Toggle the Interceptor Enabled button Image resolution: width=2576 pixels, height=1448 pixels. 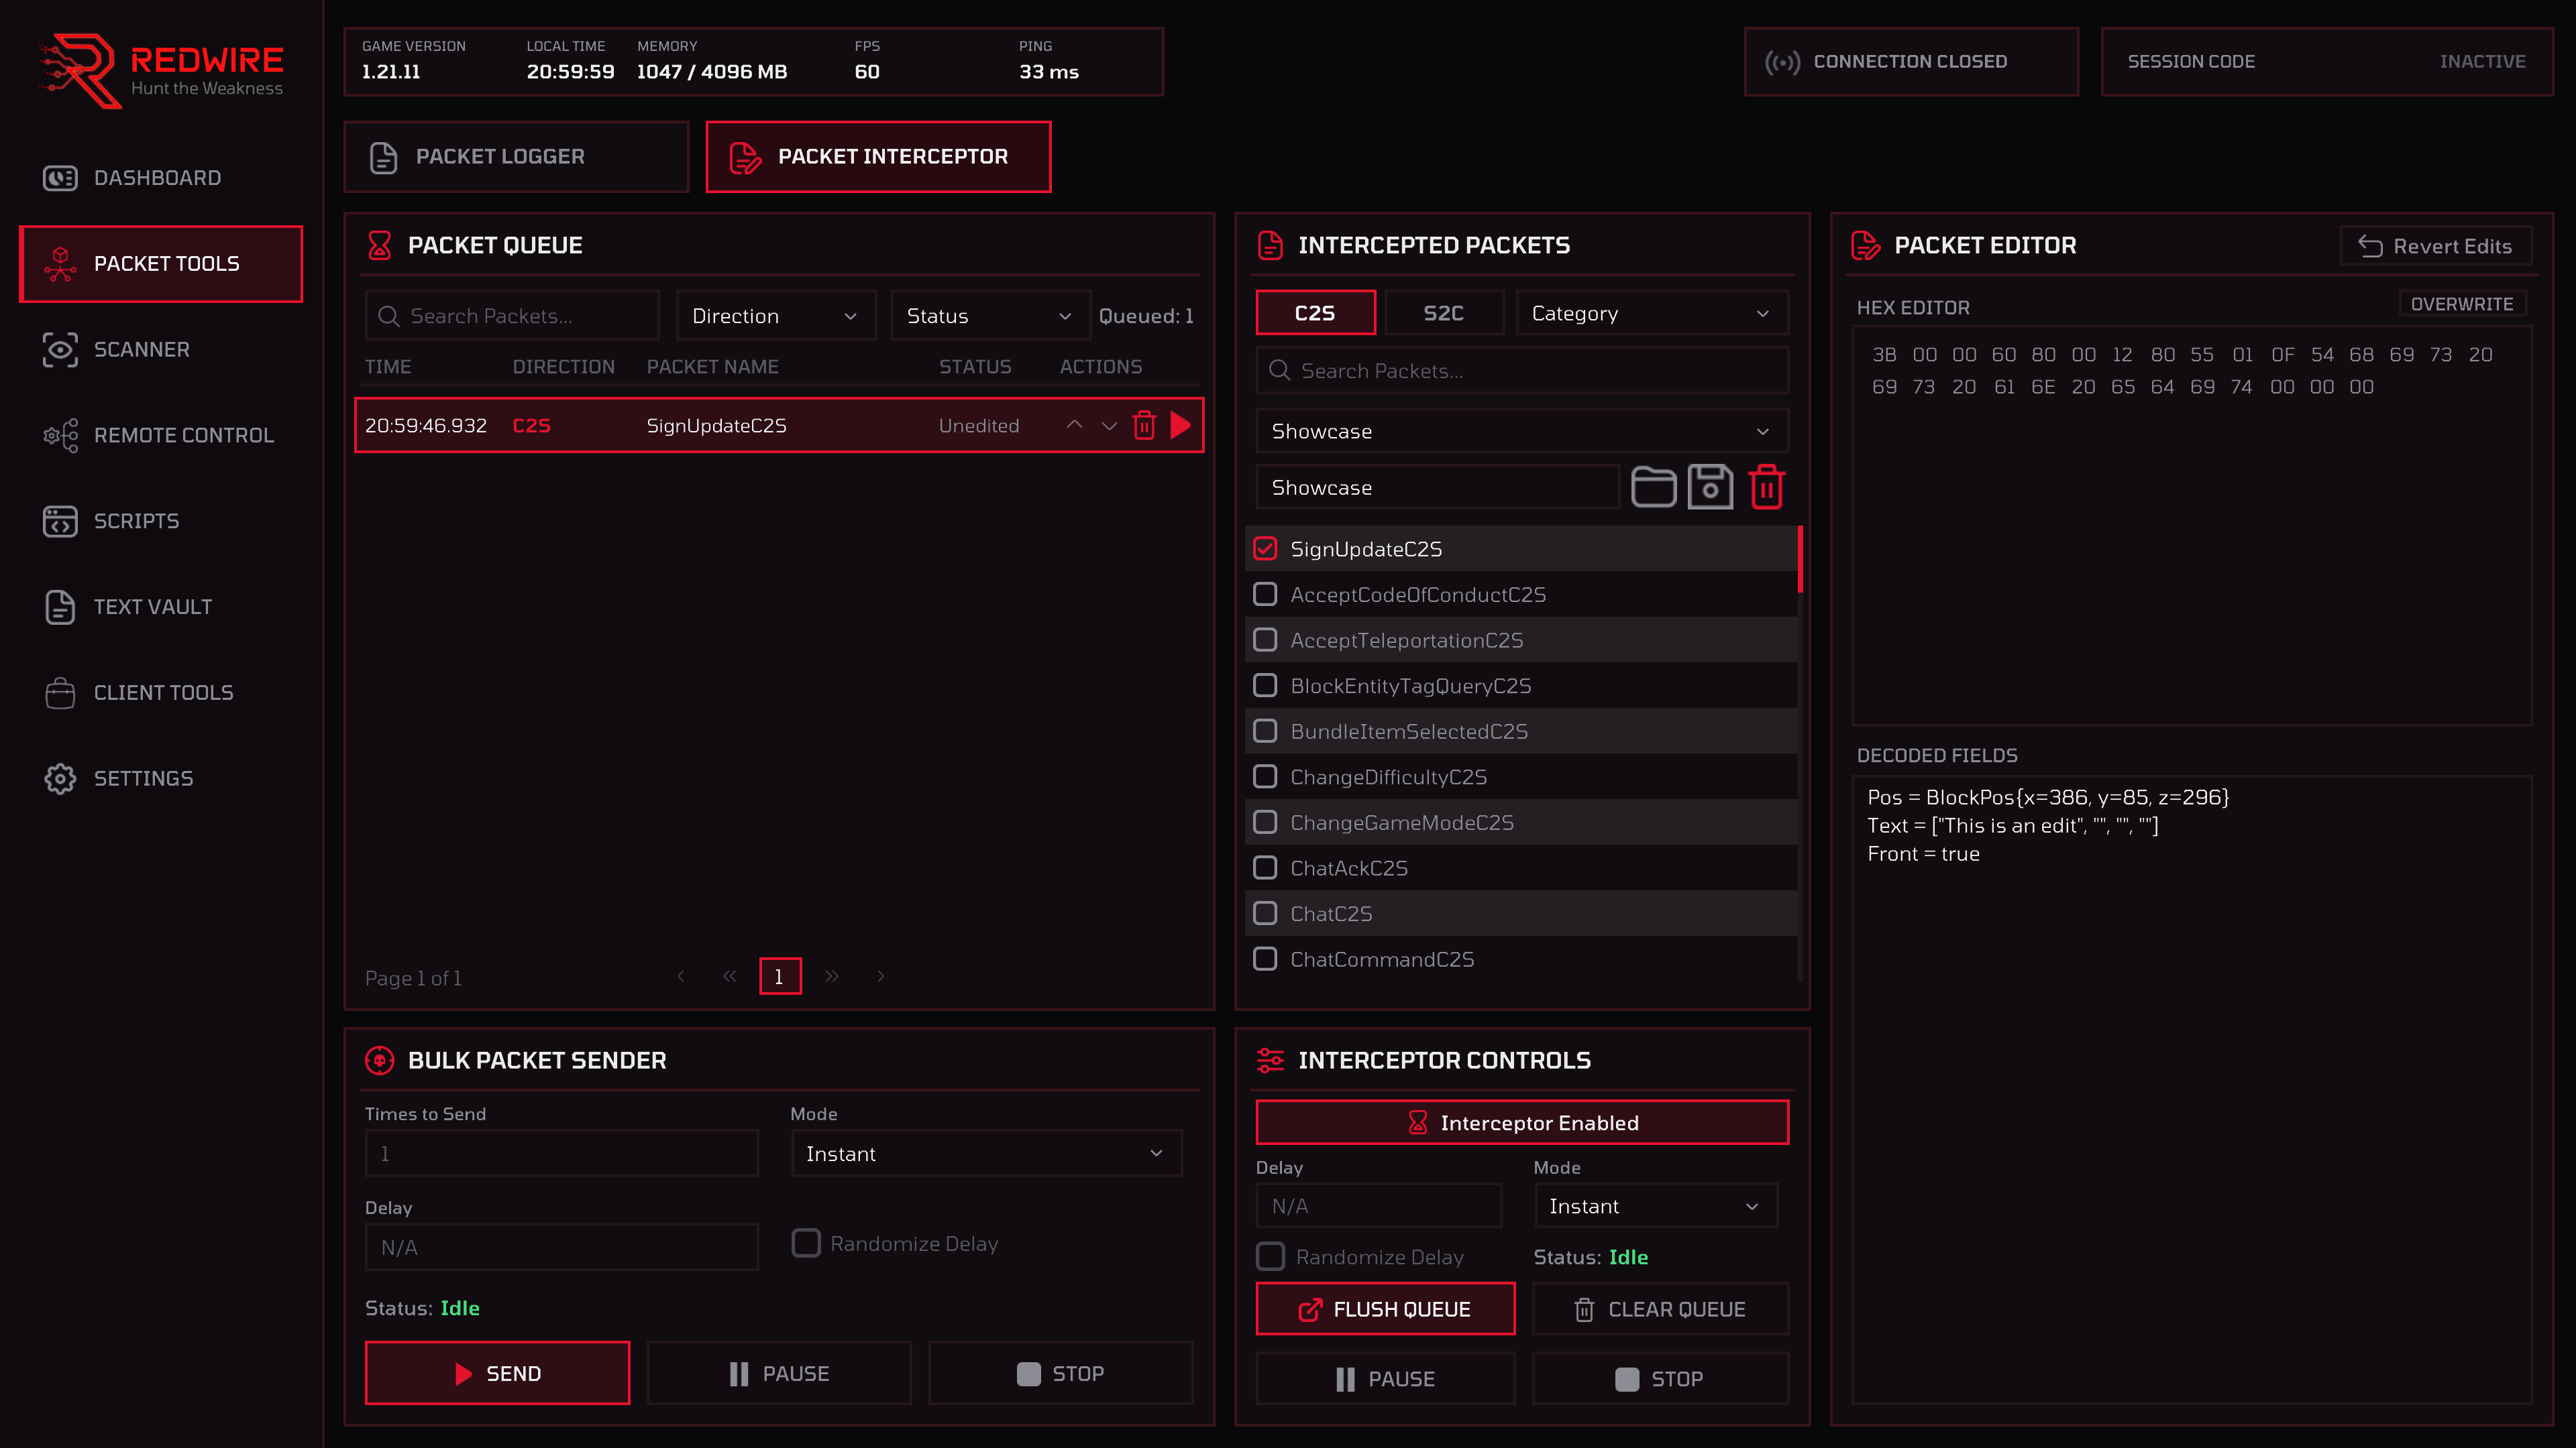pos(1522,1124)
